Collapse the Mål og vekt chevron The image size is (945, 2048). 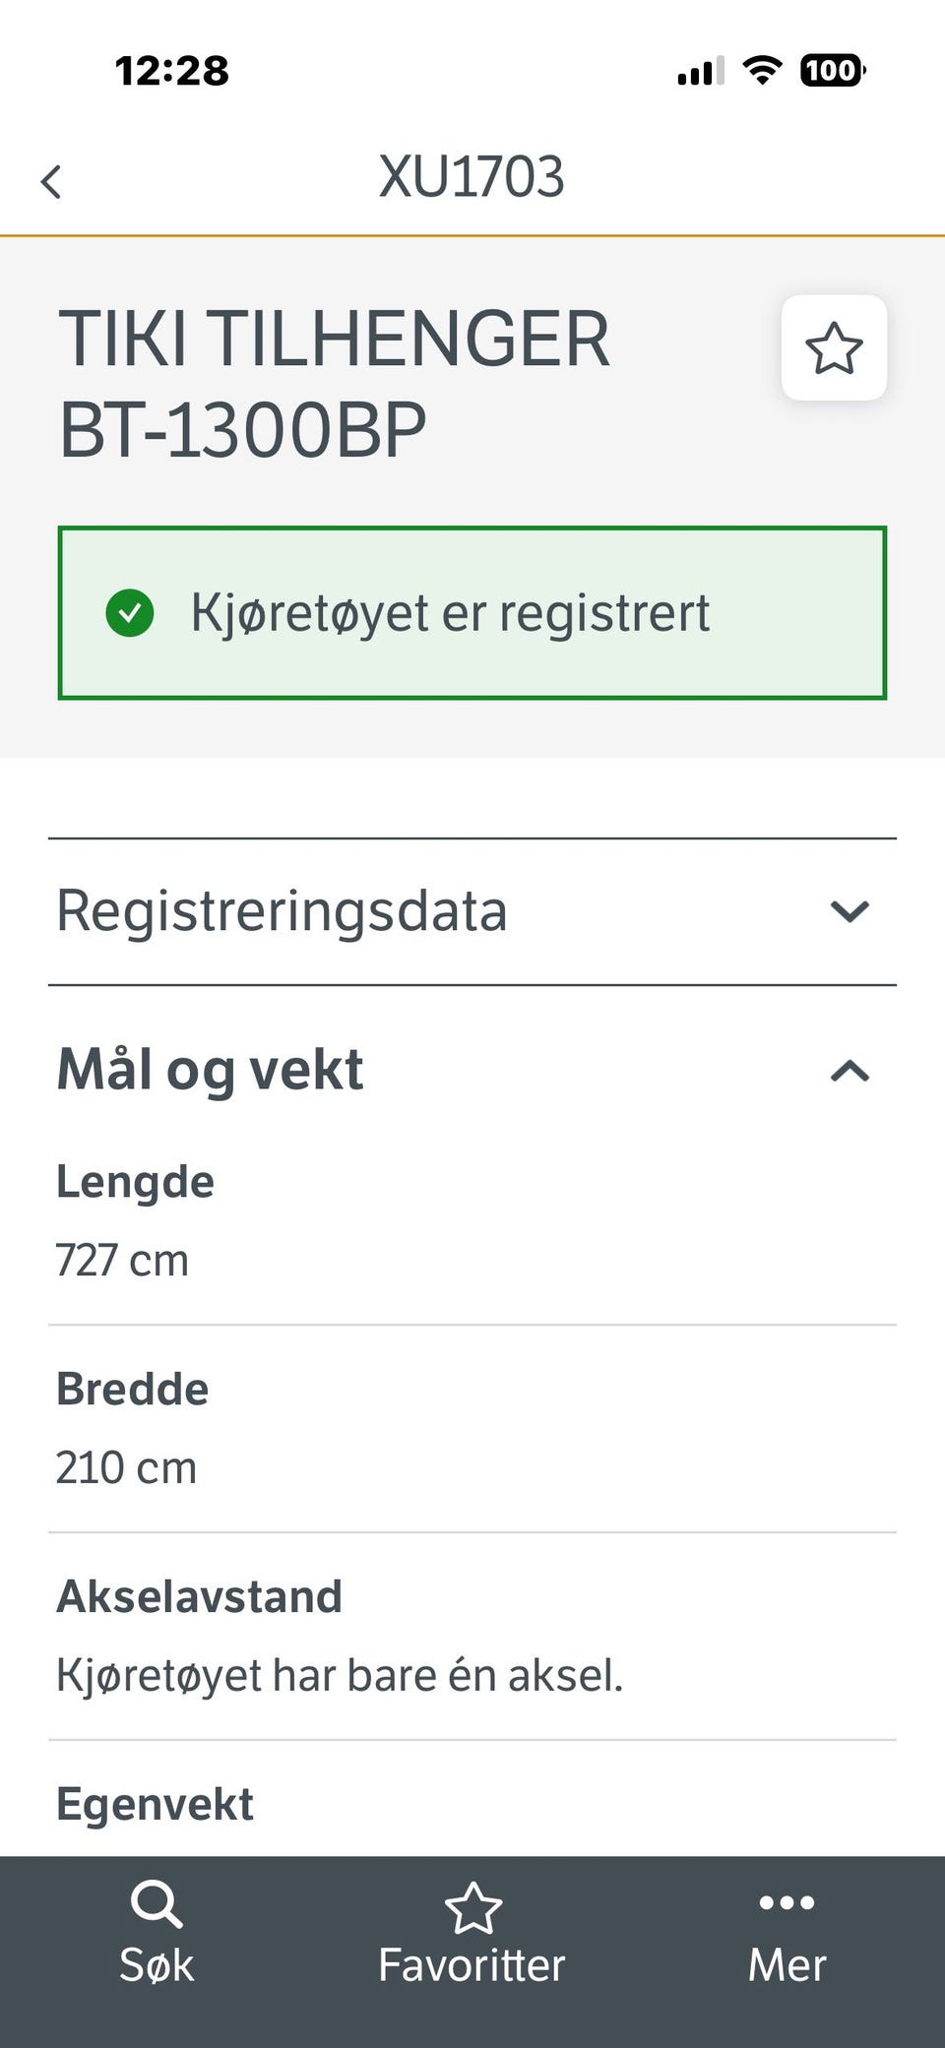(x=850, y=1070)
